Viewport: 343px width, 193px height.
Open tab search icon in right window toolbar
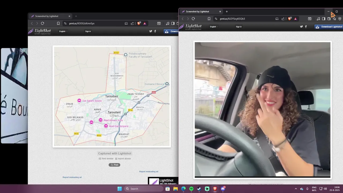click(310, 19)
